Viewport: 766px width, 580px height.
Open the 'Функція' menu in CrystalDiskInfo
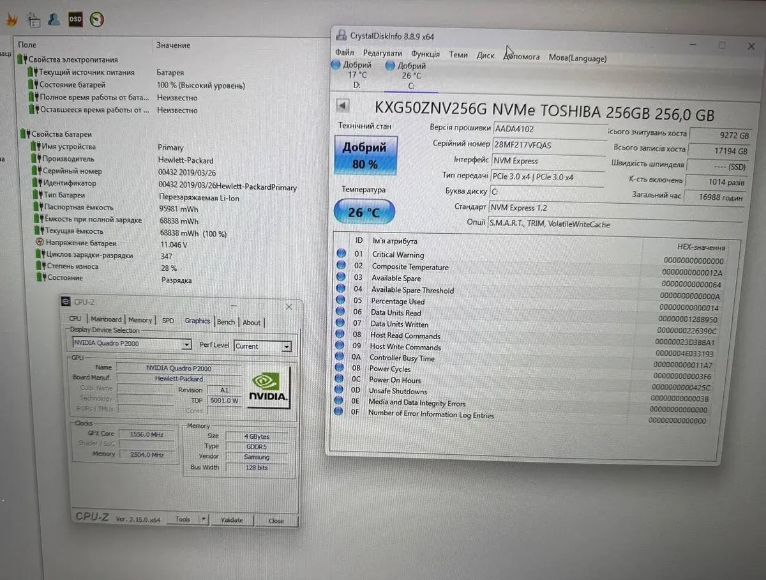(425, 55)
